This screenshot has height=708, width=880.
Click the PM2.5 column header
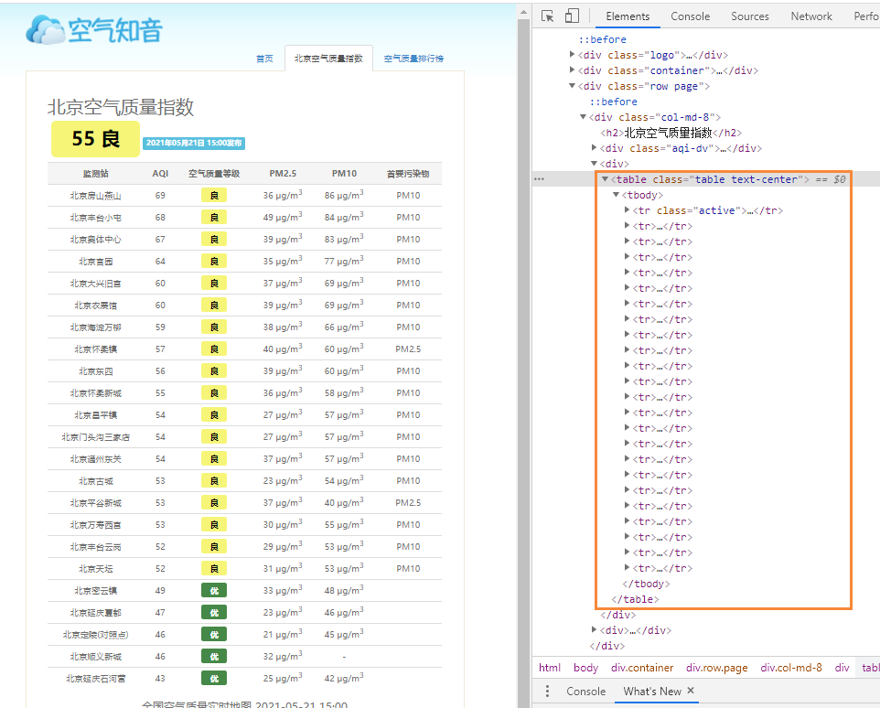(x=283, y=174)
